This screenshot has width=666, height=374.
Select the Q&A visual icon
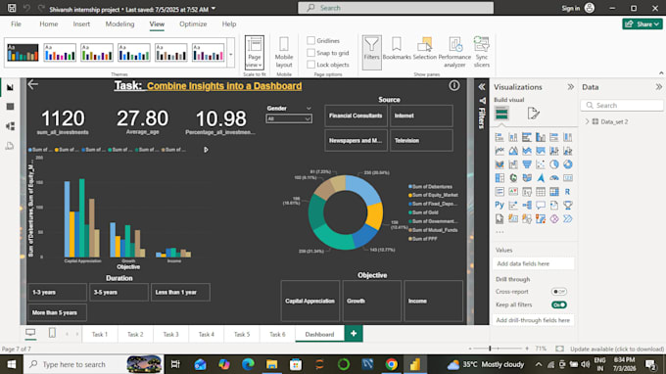click(541, 205)
